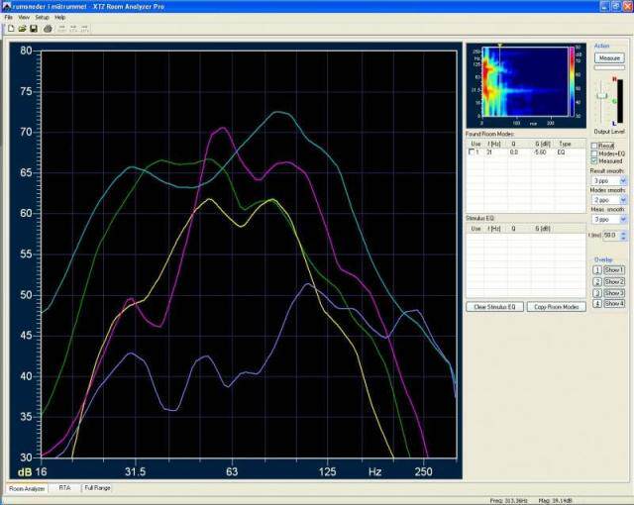Screen dimensions: 634x505
Task: Toggle the Show 3 overlay button
Action: pyautogui.click(x=614, y=293)
